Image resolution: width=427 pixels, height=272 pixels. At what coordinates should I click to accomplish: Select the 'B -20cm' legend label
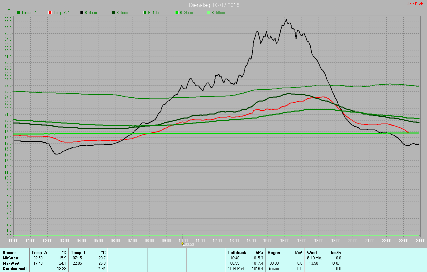click(186, 13)
